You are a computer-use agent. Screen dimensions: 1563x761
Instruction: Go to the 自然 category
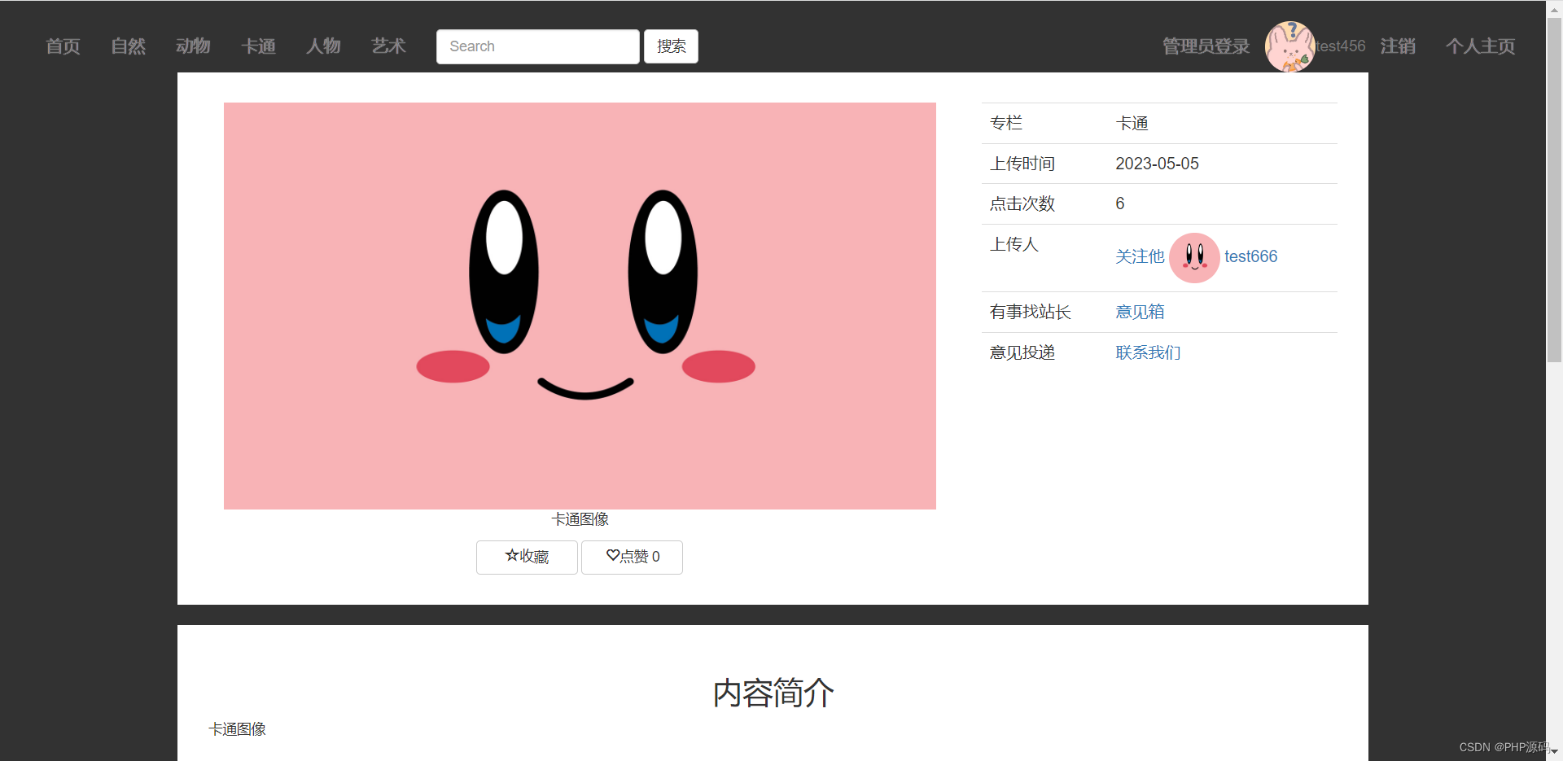click(128, 46)
